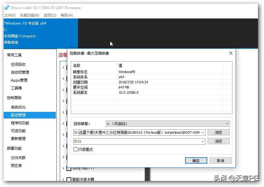Click 确定 to confirm the mount

pos(196,160)
